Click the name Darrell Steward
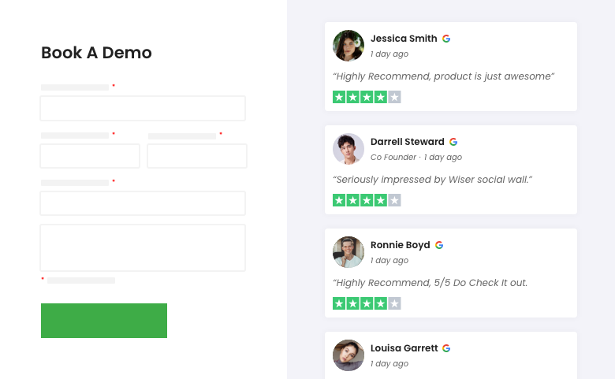615x379 pixels. (407, 142)
